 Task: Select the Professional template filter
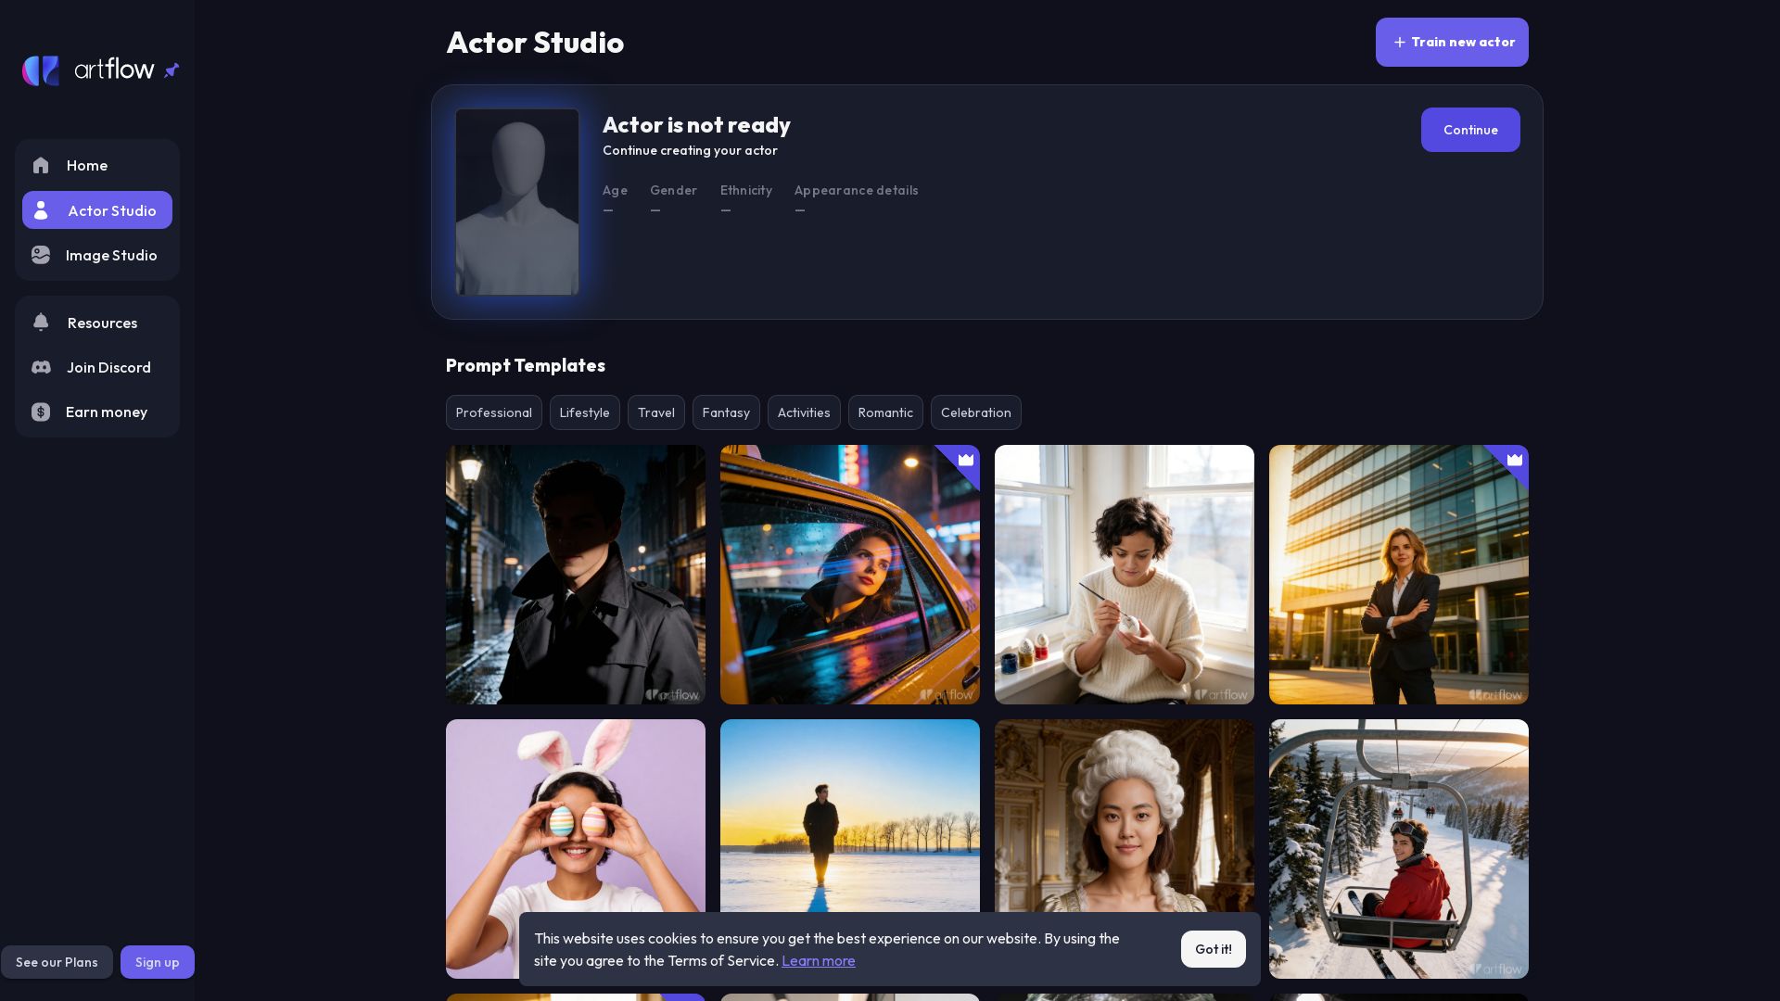point(493,412)
